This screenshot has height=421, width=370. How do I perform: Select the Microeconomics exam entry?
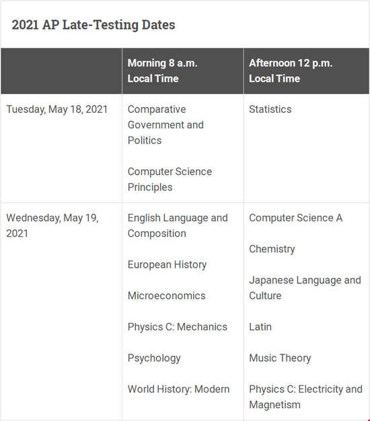166,296
